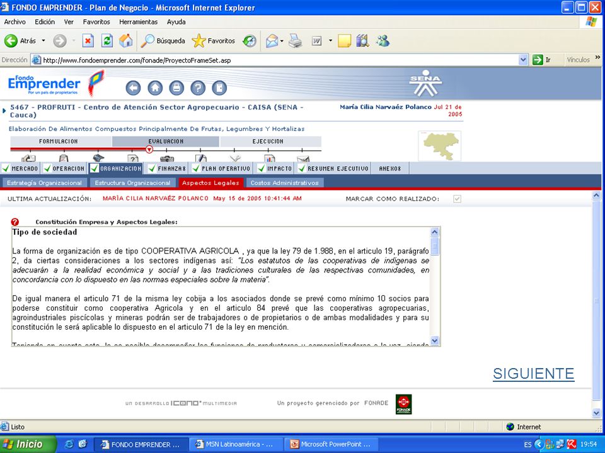The width and height of the screenshot is (605, 453).
Task: Click the camera icon on the timeline
Action: [x=166, y=159]
